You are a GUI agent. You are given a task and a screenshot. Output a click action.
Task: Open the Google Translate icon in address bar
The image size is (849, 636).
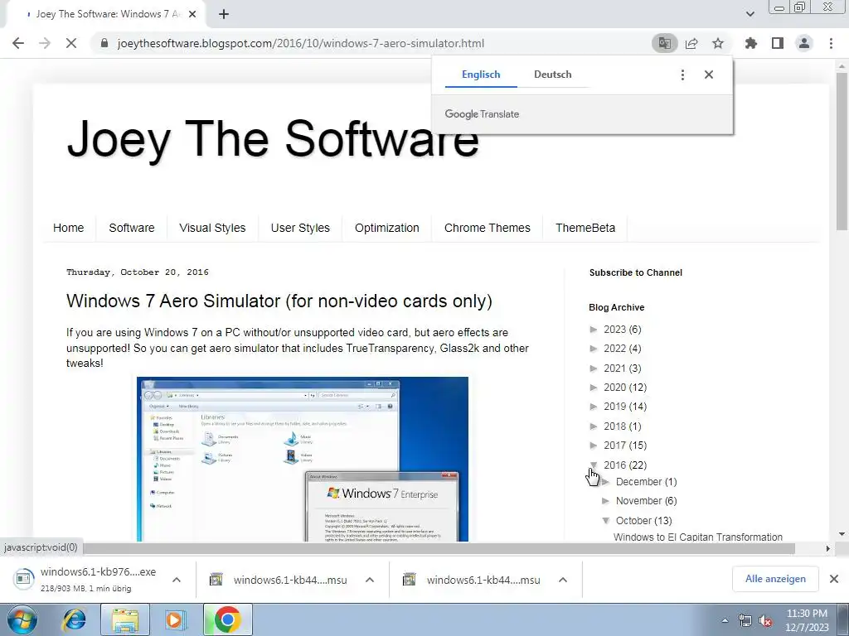tap(664, 43)
